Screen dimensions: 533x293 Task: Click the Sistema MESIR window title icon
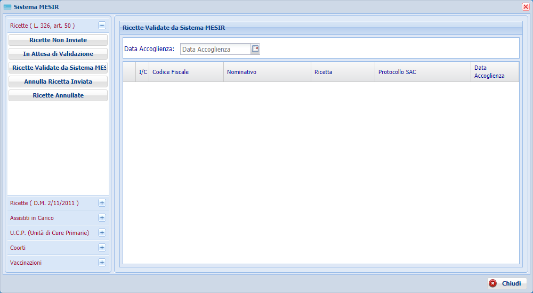pos(7,7)
